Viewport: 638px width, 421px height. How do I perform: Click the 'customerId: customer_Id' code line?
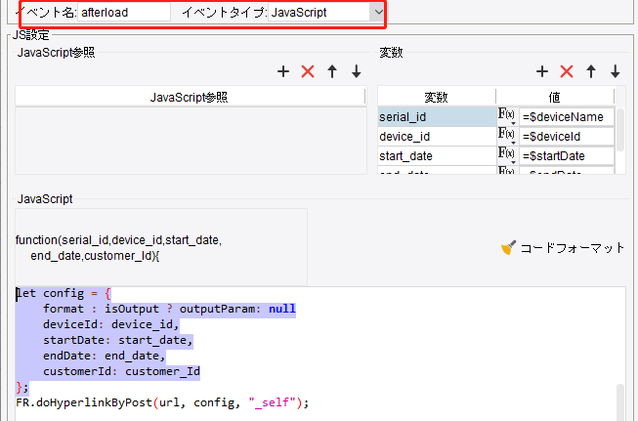(122, 371)
